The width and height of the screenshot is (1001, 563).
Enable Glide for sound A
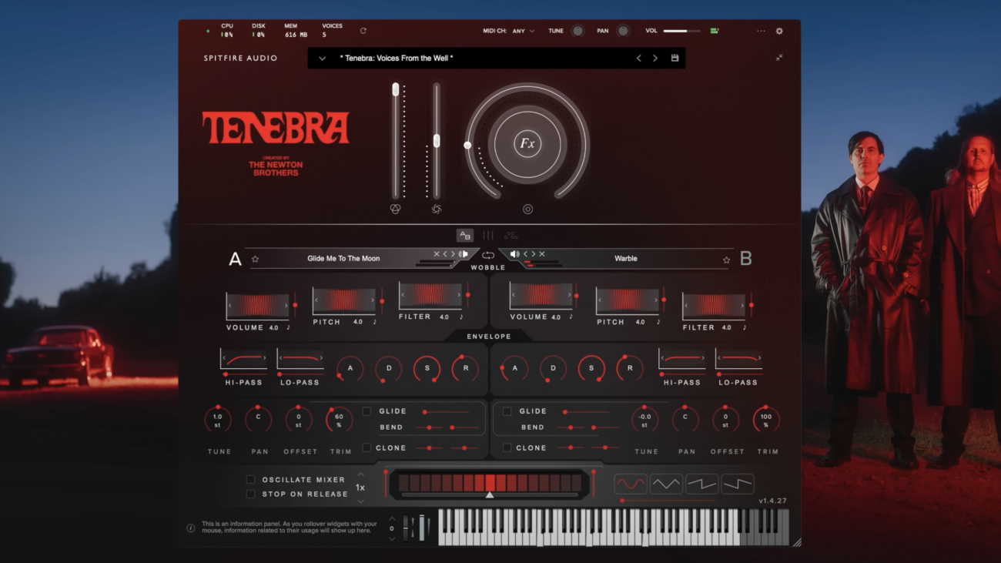tap(367, 411)
